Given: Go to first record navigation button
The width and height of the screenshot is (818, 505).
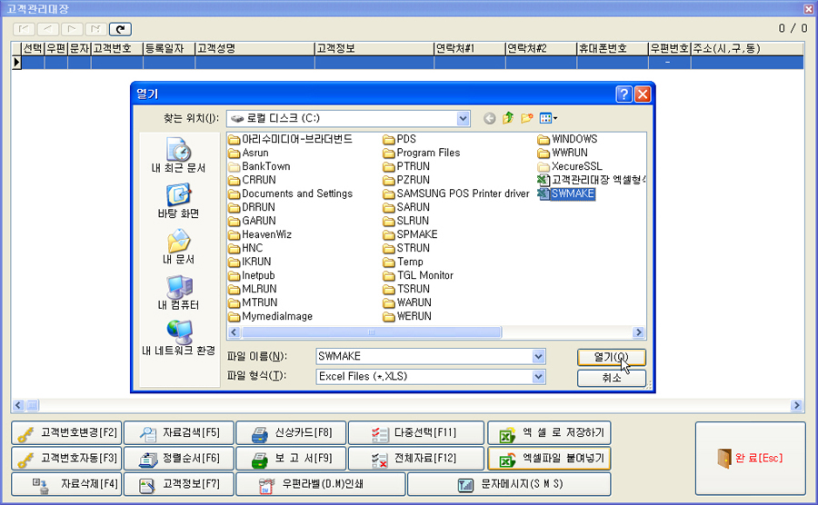Looking at the screenshot, I should pyautogui.click(x=24, y=29).
